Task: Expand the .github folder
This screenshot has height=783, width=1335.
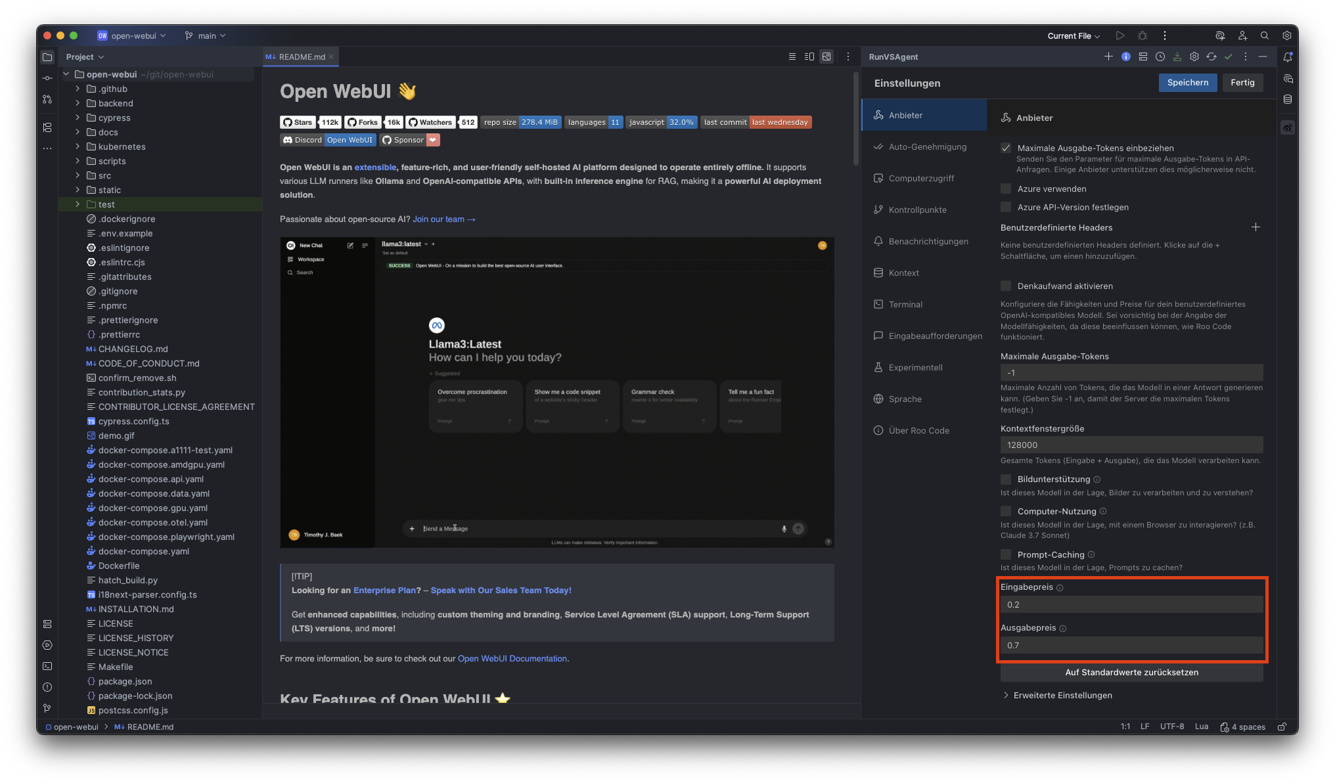Action: point(78,89)
